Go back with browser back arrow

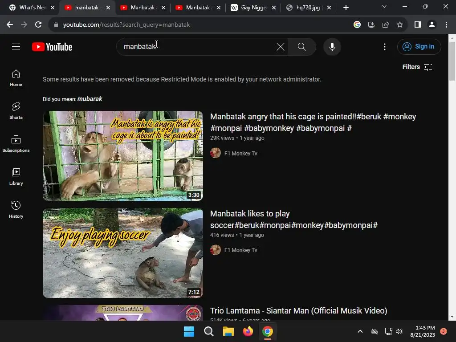coord(10,25)
